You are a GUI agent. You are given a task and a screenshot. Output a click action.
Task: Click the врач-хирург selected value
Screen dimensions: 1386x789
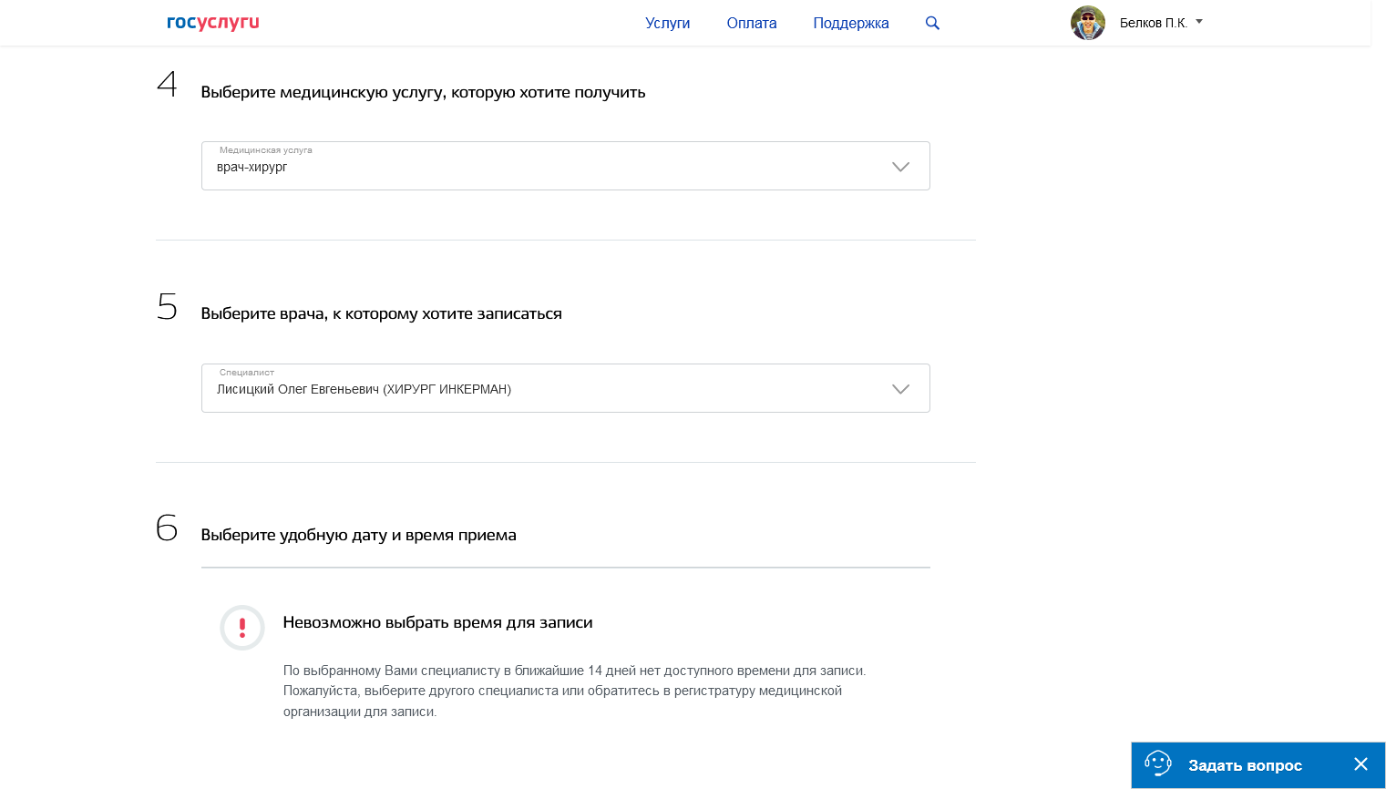[252, 168]
